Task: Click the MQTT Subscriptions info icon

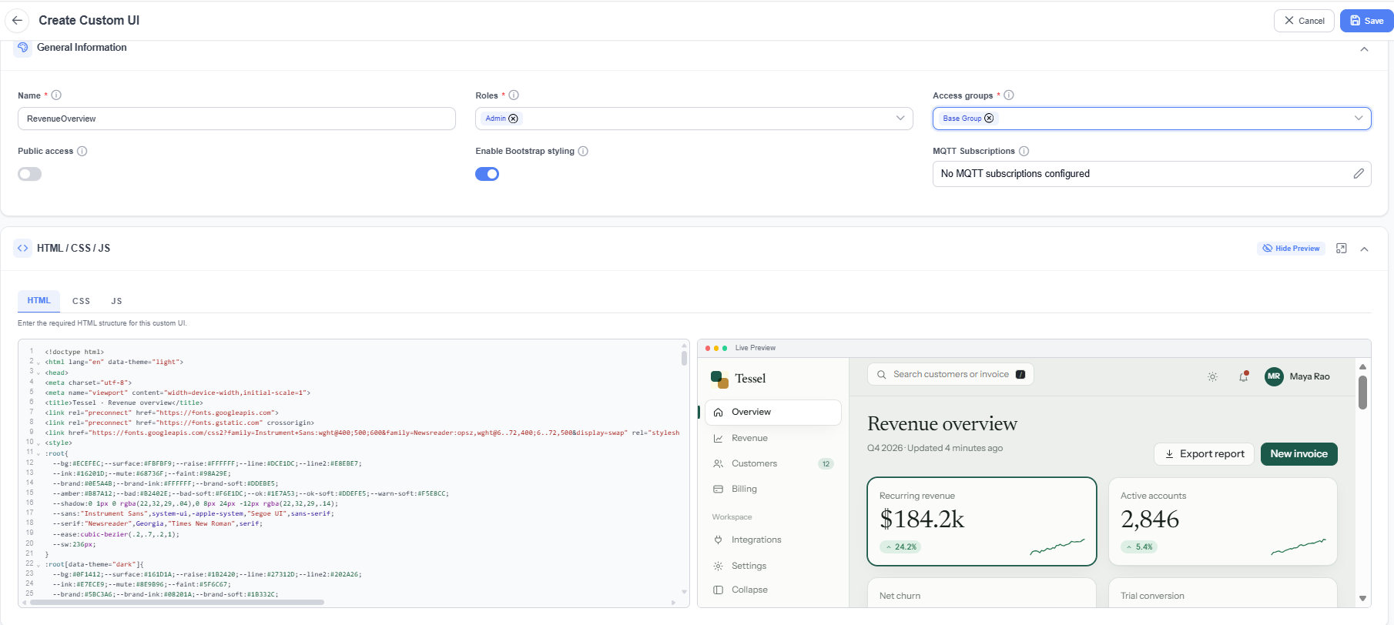Action: click(1024, 151)
